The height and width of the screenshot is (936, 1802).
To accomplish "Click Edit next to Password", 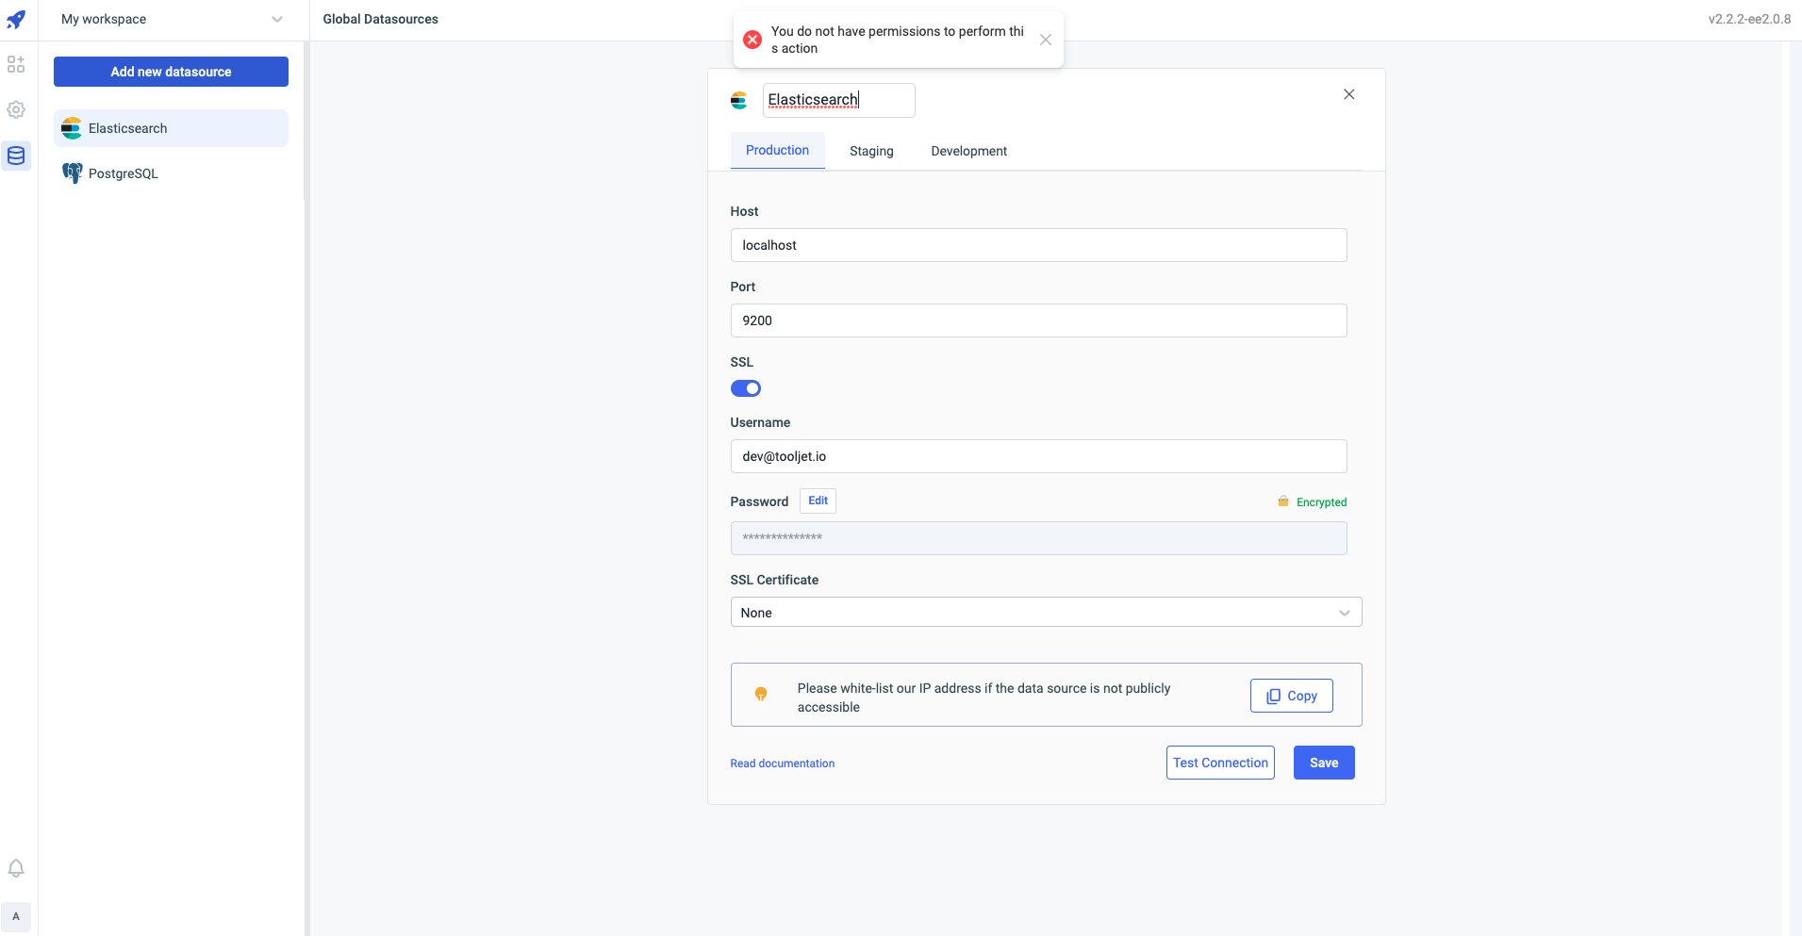I will click(818, 501).
